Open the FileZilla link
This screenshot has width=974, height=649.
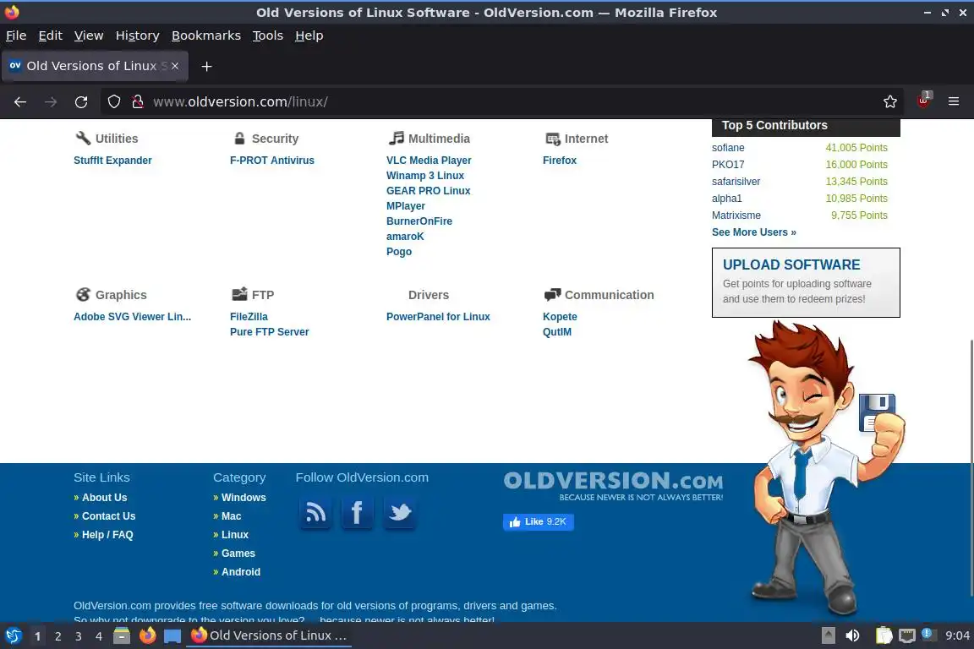coord(249,317)
